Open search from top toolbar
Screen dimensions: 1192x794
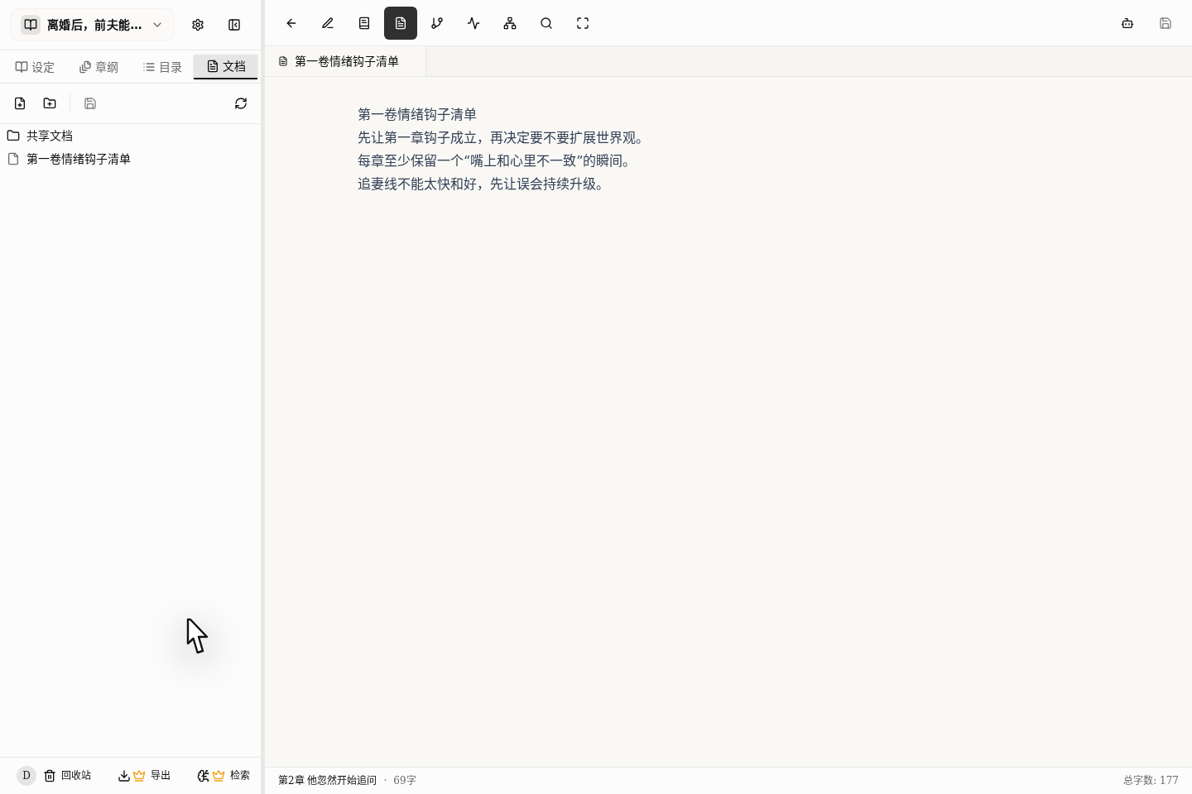pyautogui.click(x=546, y=23)
